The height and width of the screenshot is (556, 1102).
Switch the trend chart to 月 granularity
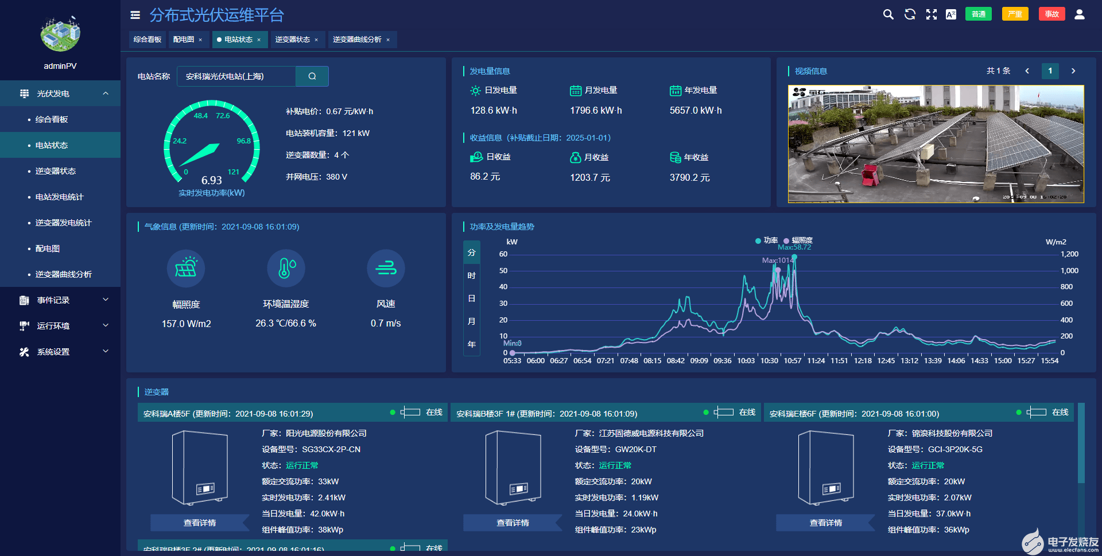coord(472,321)
